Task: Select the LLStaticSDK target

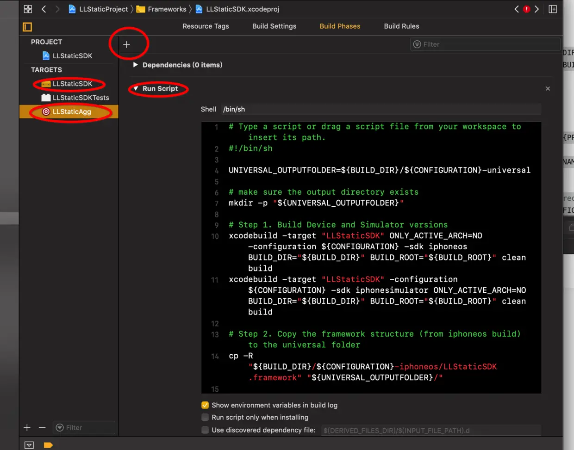Action: tap(68, 84)
